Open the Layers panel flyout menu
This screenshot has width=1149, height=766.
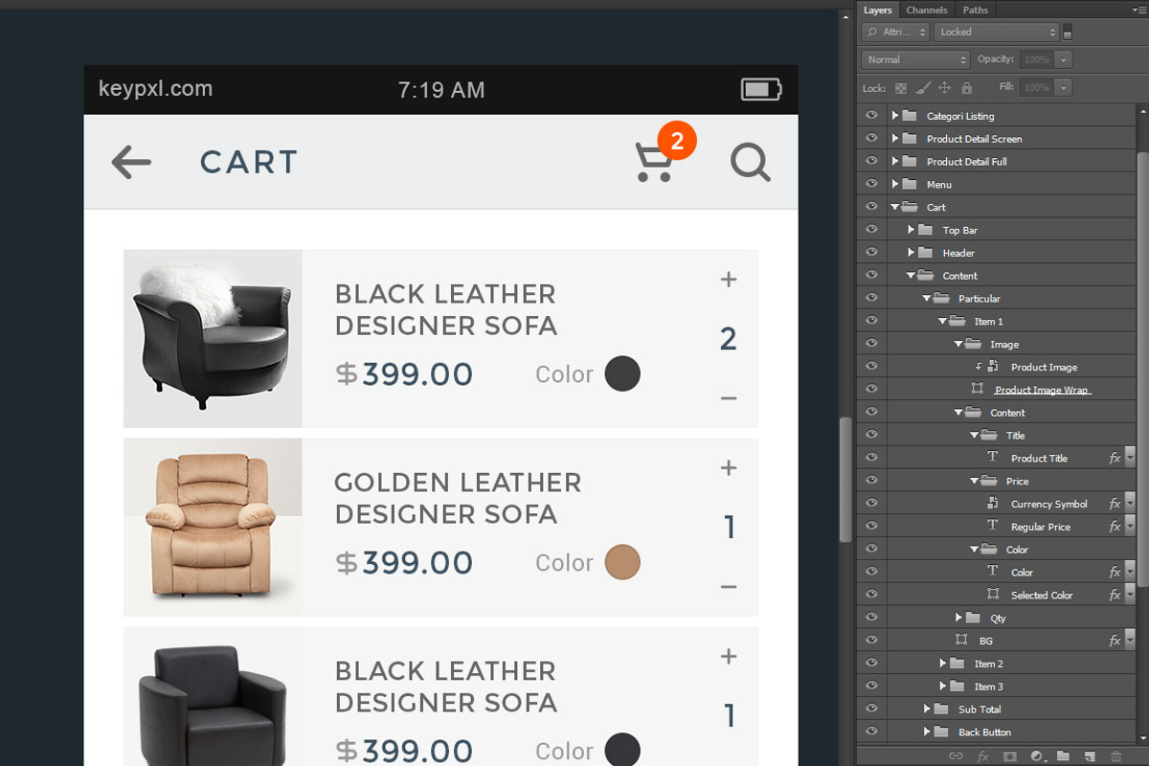pyautogui.click(x=1138, y=10)
